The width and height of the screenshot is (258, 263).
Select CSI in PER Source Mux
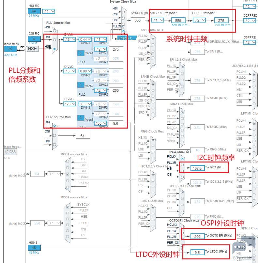pos(54,135)
